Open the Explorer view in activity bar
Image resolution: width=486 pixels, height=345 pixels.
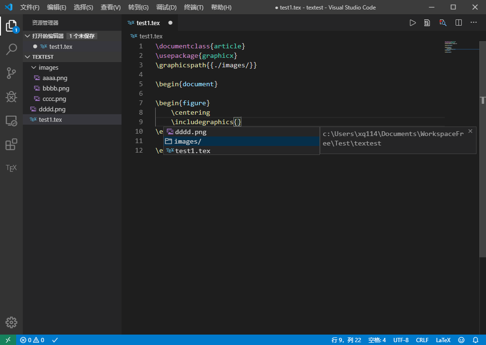[x=11, y=26]
